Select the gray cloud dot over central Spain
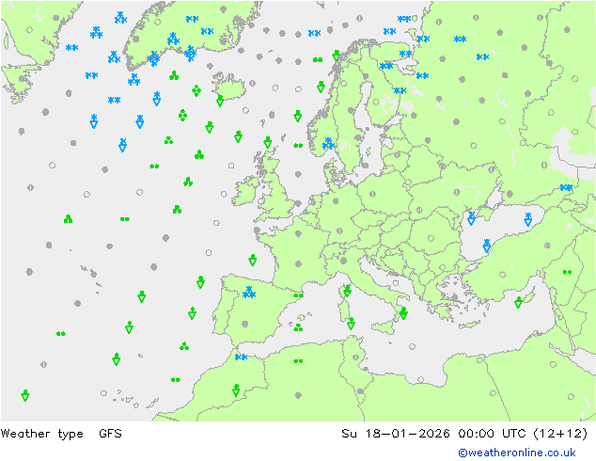 coord(244,324)
